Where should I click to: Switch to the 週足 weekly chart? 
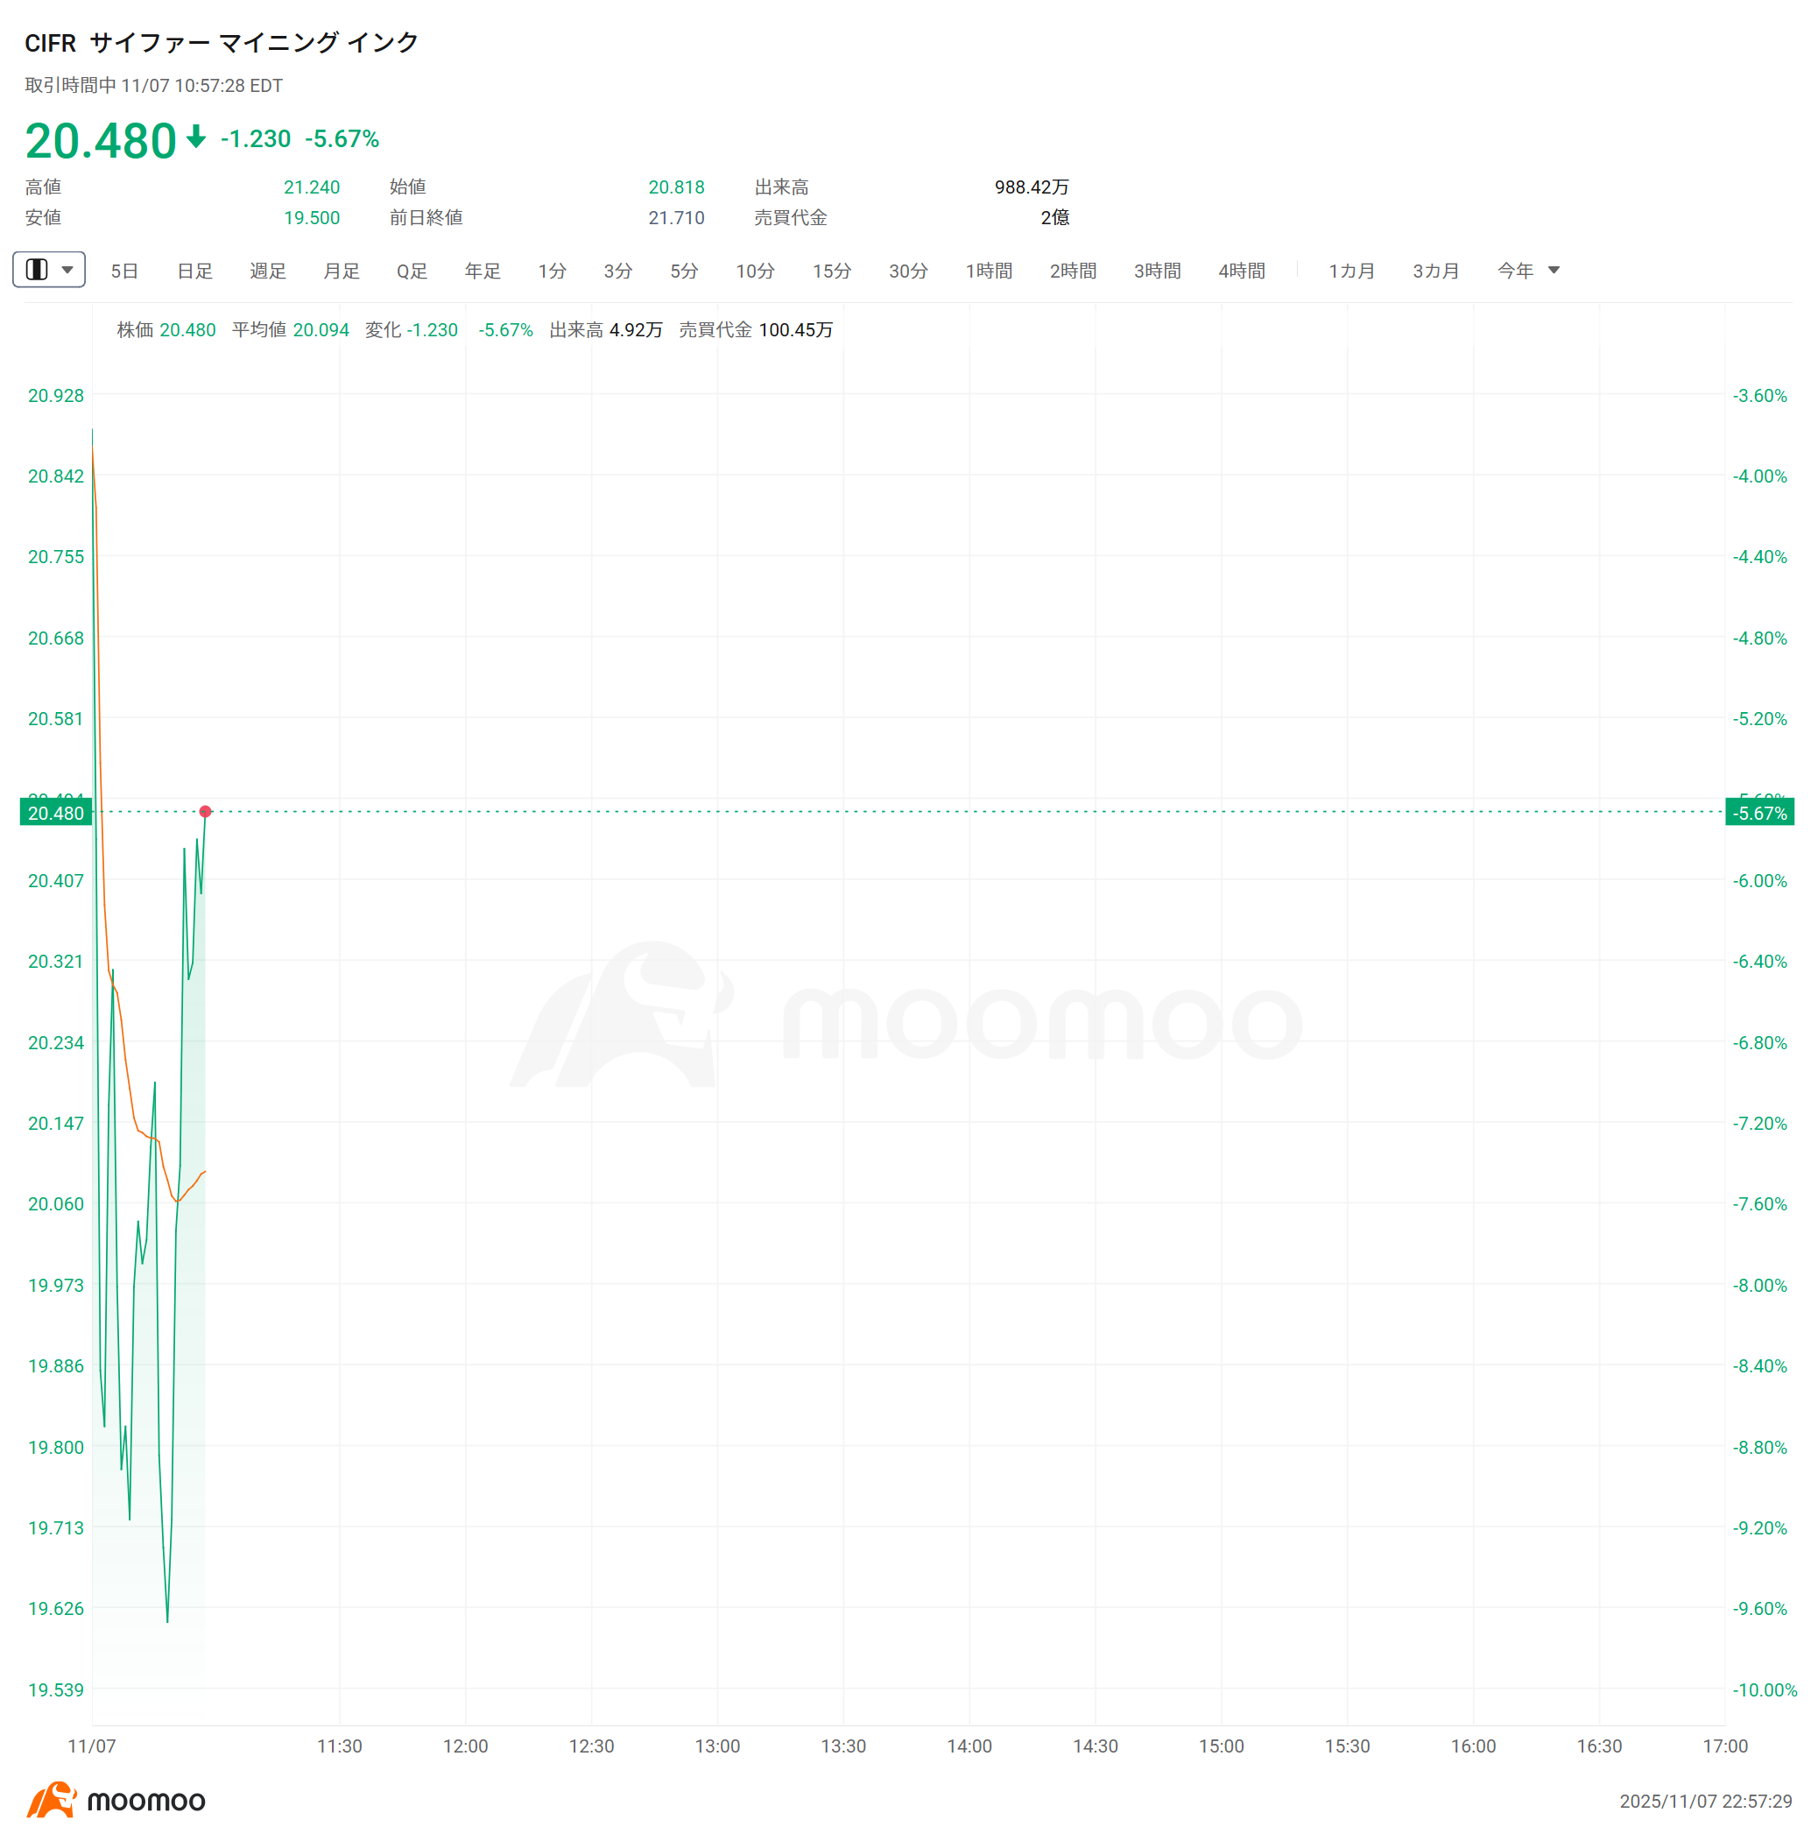267,271
